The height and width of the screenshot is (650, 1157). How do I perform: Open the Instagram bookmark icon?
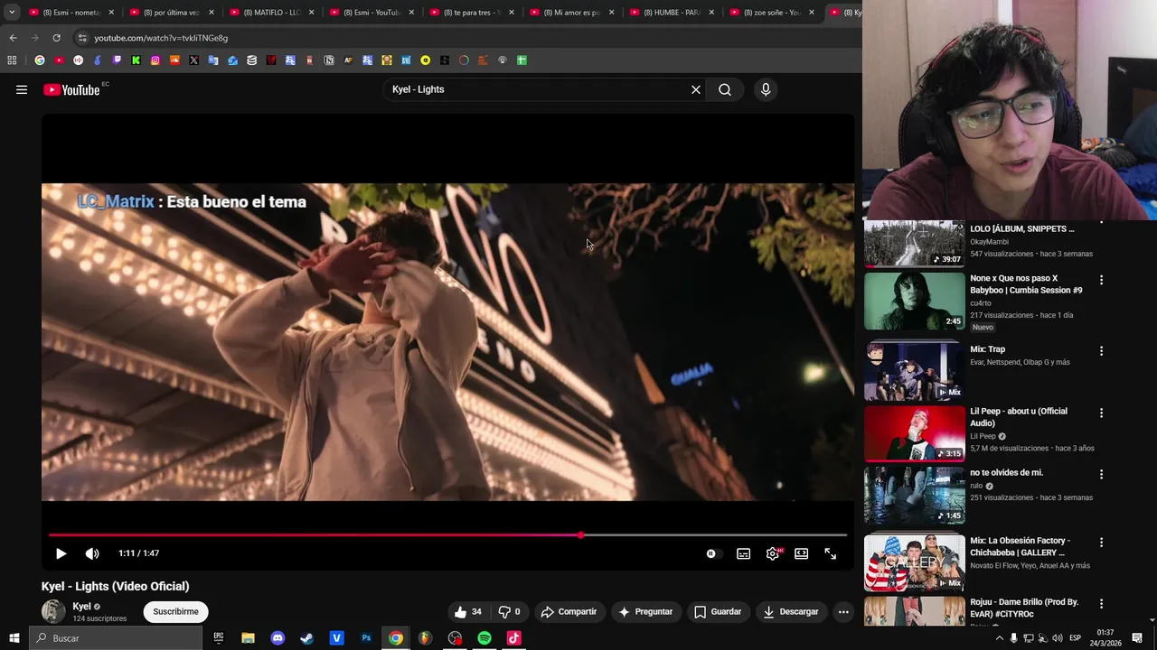pos(155,60)
